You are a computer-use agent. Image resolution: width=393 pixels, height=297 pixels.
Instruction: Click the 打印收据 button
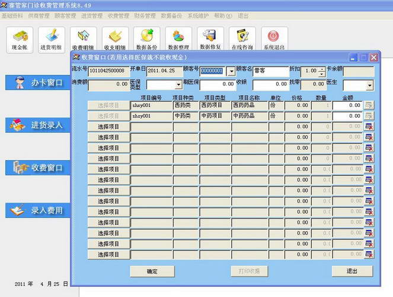pyautogui.click(x=249, y=271)
